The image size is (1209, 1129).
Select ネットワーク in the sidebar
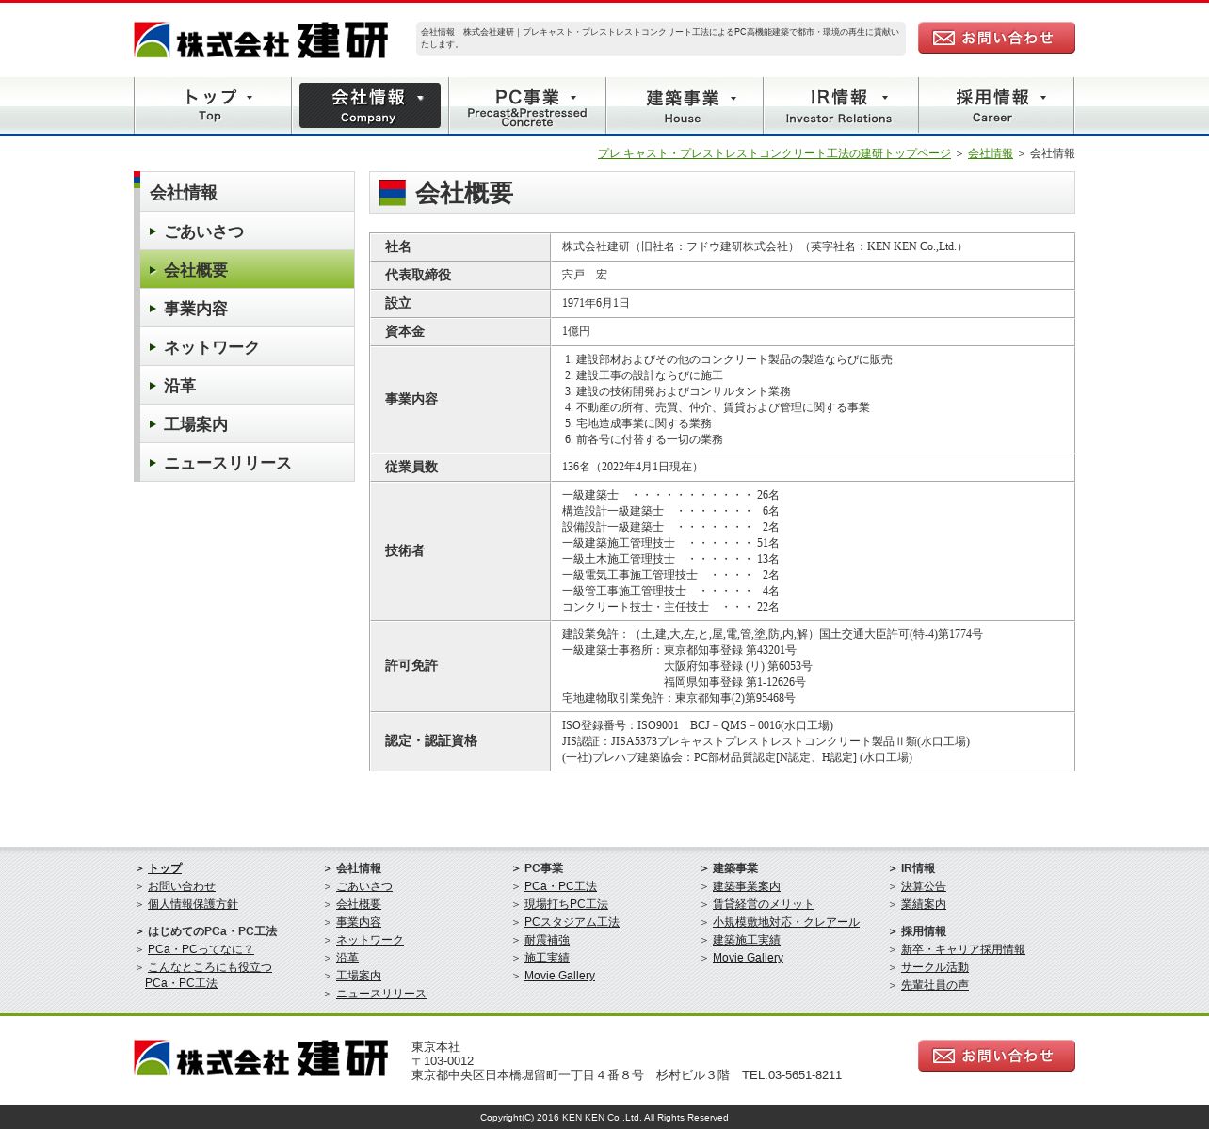(x=247, y=347)
